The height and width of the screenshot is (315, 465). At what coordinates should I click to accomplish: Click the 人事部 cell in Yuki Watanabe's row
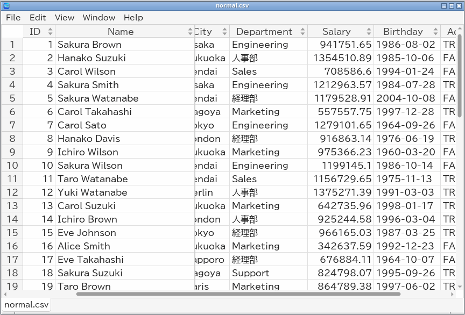(269, 192)
